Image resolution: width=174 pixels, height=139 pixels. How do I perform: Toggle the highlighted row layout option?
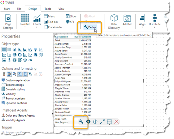click(x=9, y=74)
